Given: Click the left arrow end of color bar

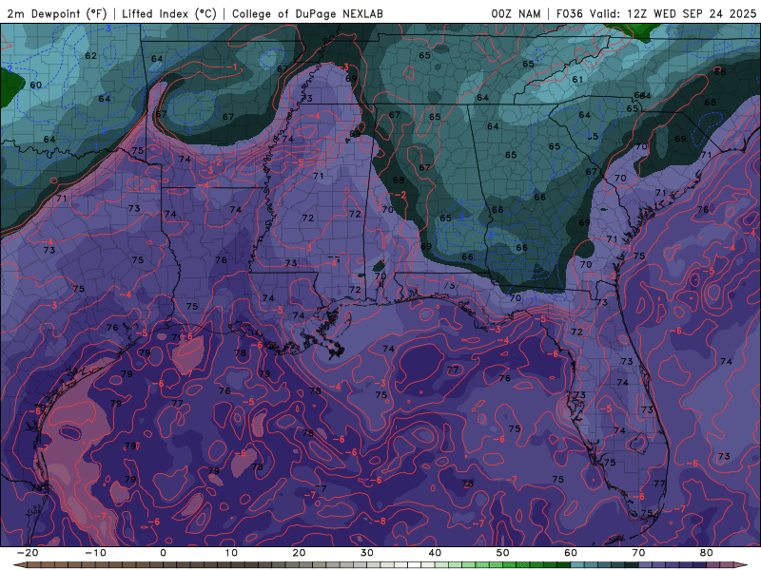Looking at the screenshot, I should click(19, 565).
